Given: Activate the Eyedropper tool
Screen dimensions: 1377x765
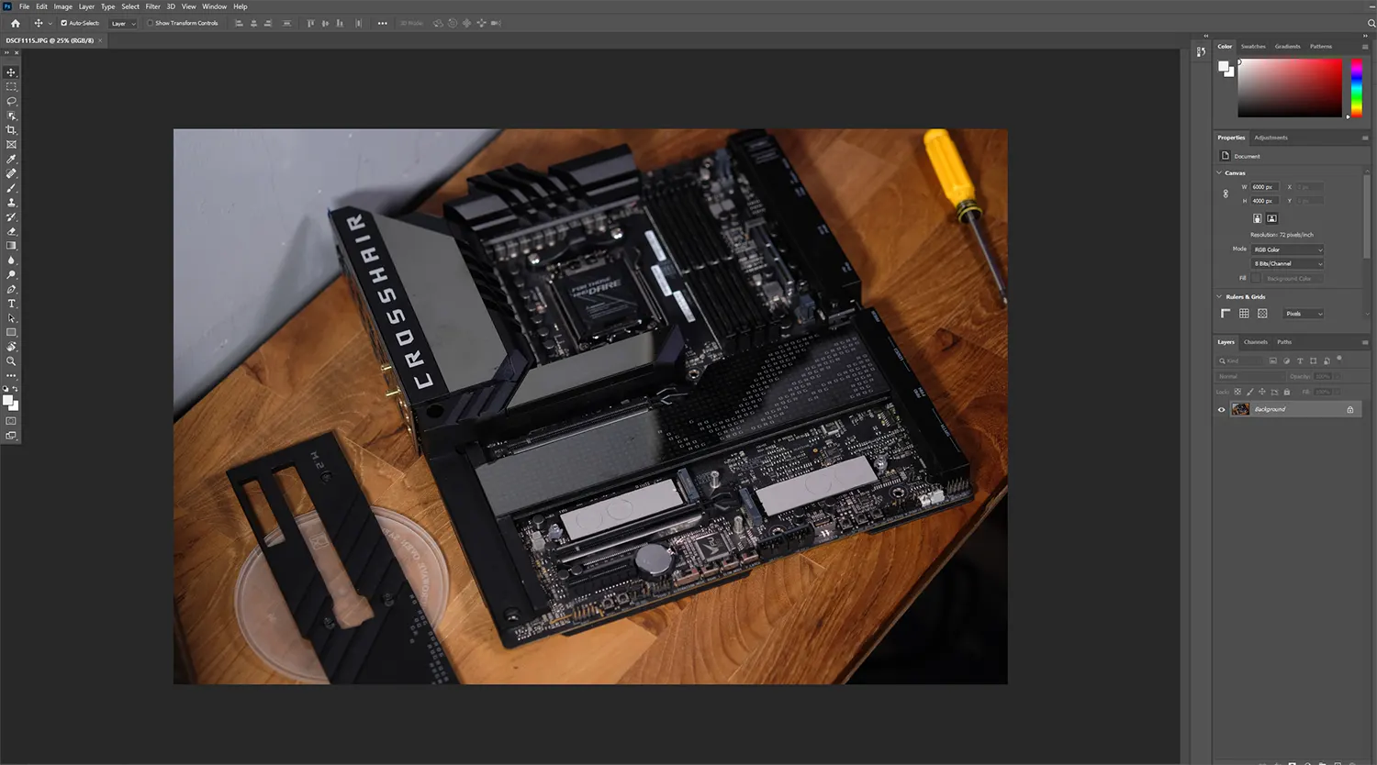Looking at the screenshot, I should tap(10, 159).
